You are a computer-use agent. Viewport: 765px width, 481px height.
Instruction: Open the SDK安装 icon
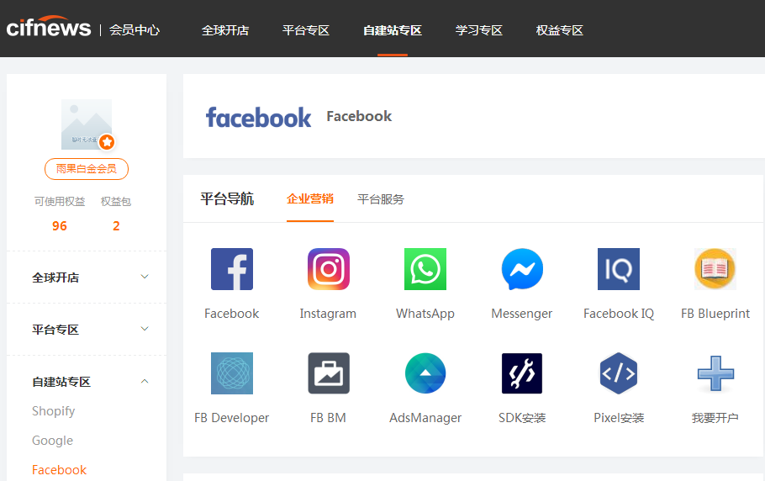point(522,373)
